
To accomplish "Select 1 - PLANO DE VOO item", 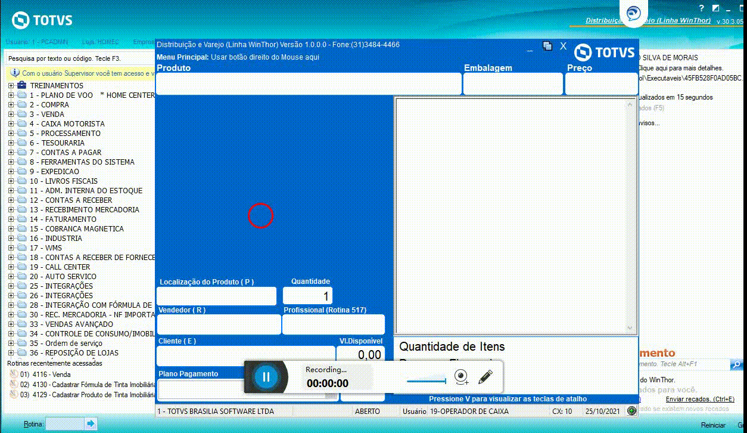I will tap(92, 95).
